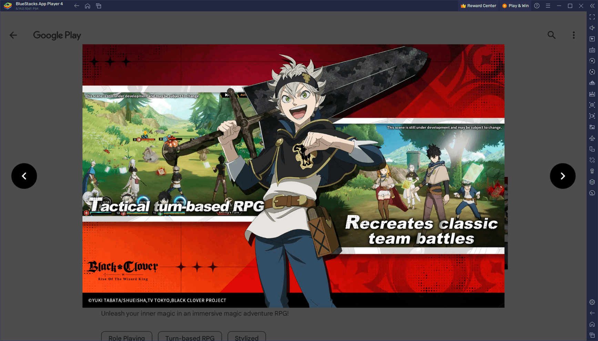Open the Reward Center

click(x=478, y=6)
